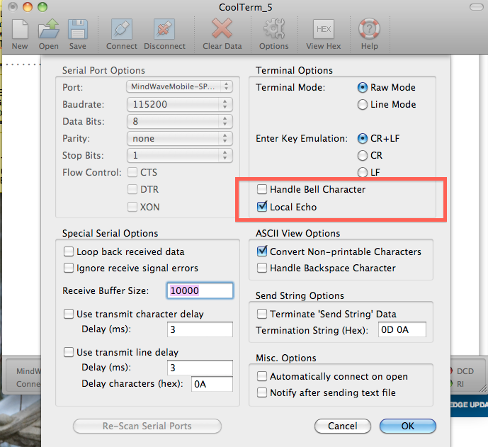
Task: Disable the Local Echo checkbox
Action: point(263,208)
